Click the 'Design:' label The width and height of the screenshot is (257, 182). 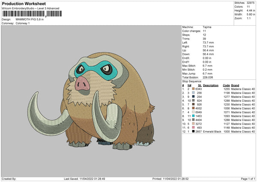[6, 19]
